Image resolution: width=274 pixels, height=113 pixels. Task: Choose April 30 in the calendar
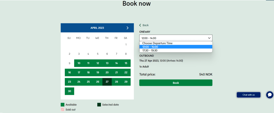tap(69, 91)
